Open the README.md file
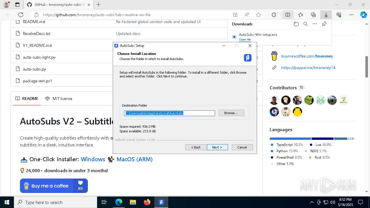 point(34,22)
